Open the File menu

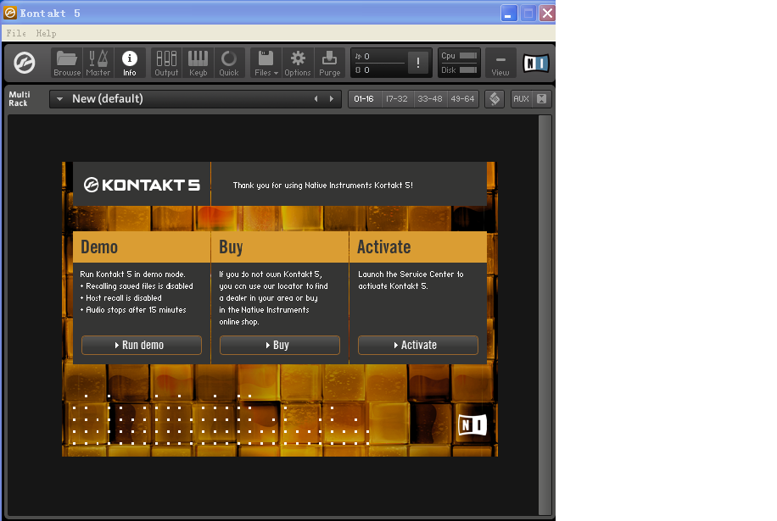(x=16, y=33)
